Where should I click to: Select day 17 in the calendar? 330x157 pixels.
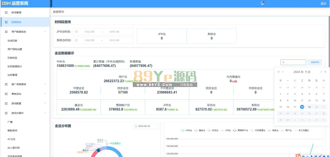click(295, 107)
